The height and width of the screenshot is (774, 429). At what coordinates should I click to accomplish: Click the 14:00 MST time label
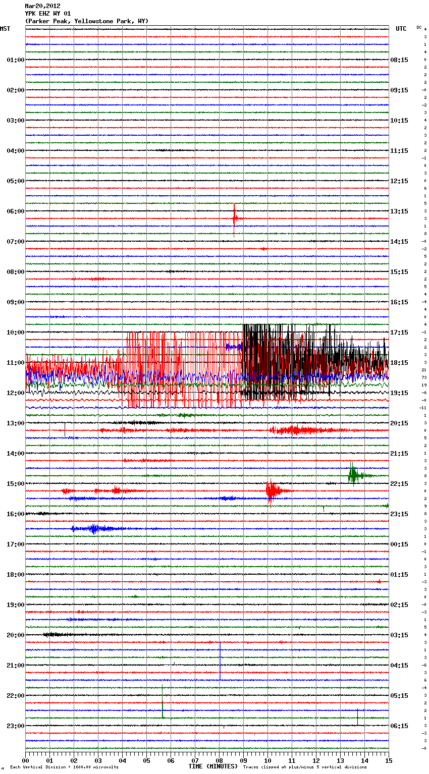click(16, 454)
